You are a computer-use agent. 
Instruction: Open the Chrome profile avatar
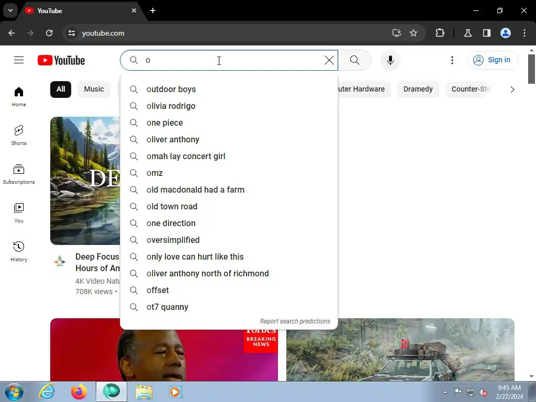click(506, 33)
